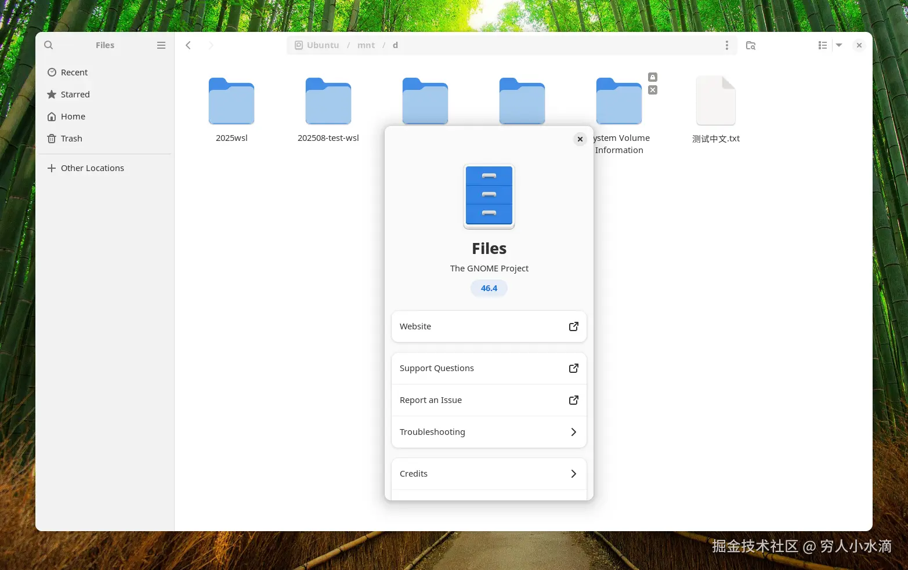The width and height of the screenshot is (908, 570).
Task: Open Recent in the sidebar
Action: point(106,72)
